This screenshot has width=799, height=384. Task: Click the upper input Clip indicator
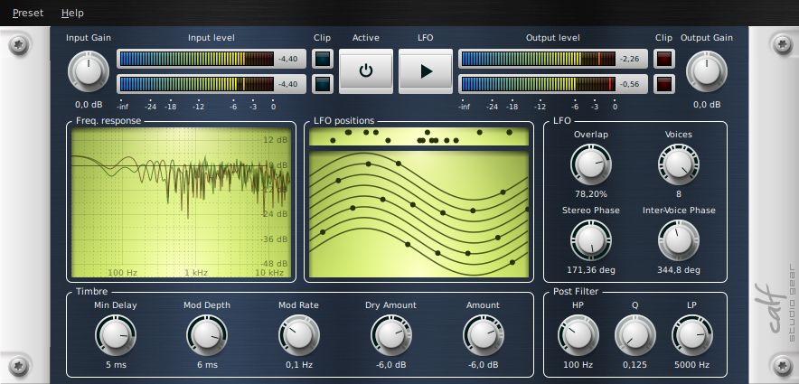pyautogui.click(x=323, y=60)
